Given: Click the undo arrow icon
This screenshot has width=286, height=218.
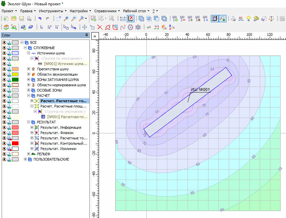Looking at the screenshot, I should (x=40, y=19).
